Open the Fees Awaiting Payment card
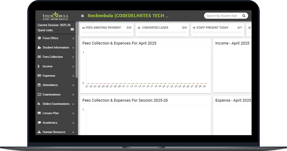 click(x=107, y=29)
